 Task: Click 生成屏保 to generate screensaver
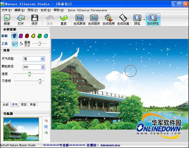(x=79, y=20)
